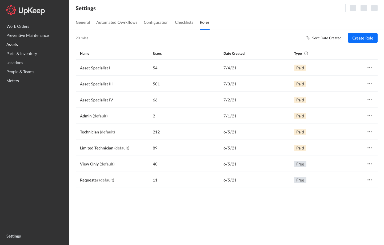Select the View Only (default) role name
The image size is (384, 245).
97,164
